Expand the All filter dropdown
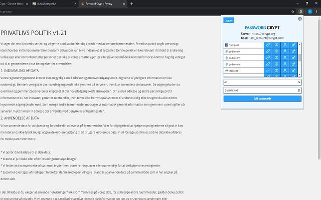 262,81
